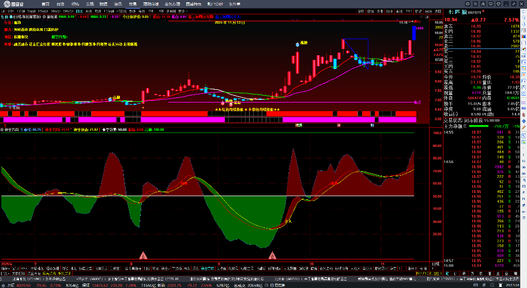Switch chart to 15分钟 period

43,11
